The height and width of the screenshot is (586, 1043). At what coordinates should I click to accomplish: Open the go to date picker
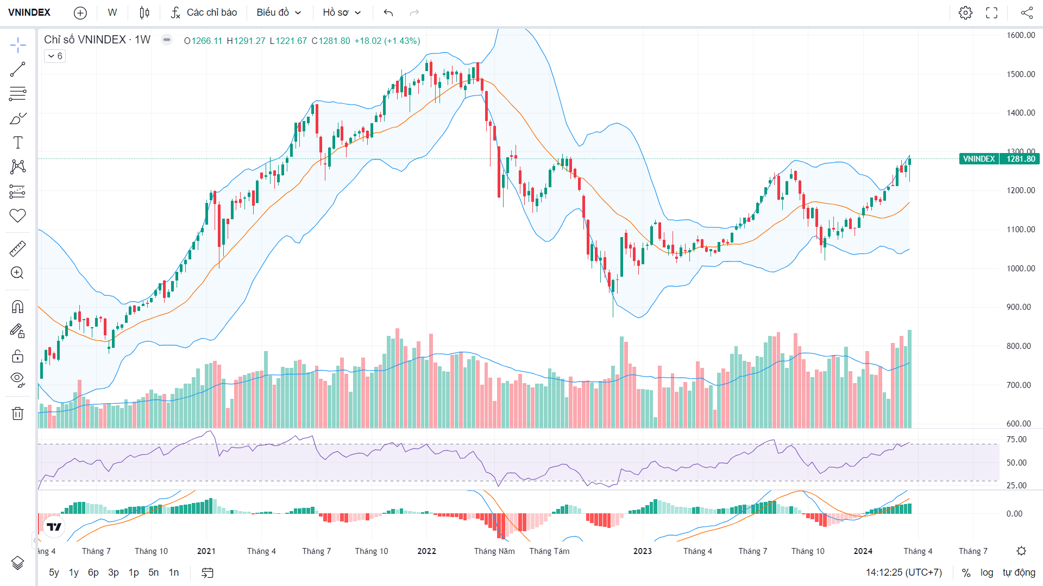(208, 573)
